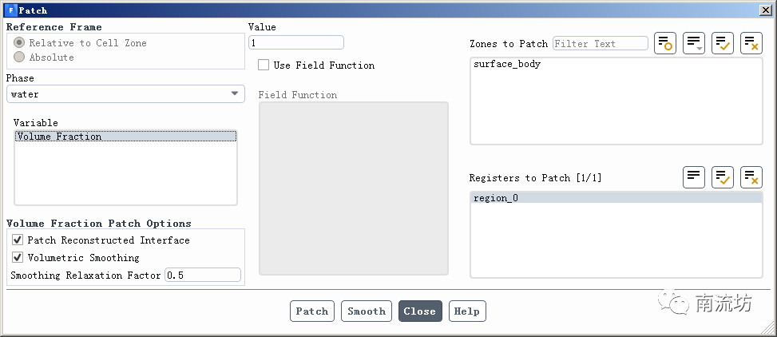
Task: Deselect all zones using the X icon
Action: coord(751,44)
